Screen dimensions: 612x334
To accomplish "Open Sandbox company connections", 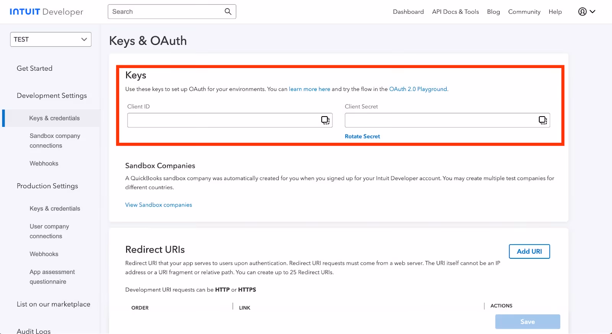I will 55,141.
